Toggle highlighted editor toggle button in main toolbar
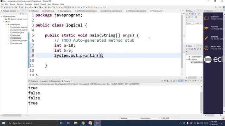Image resolution: width=225 pixels, height=126 pixels. pos(68,7)
